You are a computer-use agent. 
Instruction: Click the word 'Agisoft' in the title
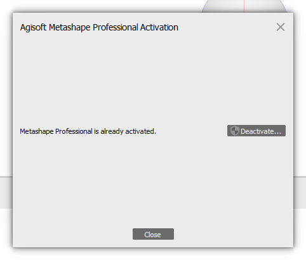point(33,27)
